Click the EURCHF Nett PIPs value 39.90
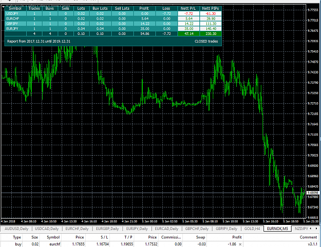 point(211,18)
